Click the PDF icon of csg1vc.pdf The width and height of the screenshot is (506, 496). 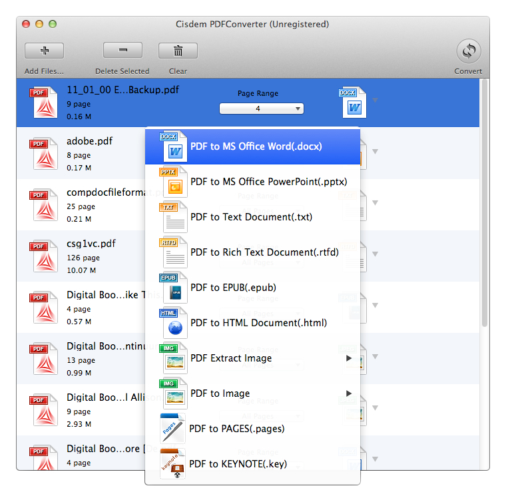44,256
